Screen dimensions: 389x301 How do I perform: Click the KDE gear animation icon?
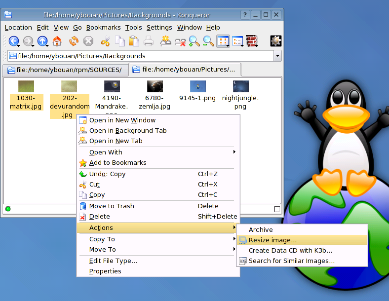pyautogui.click(x=276, y=41)
